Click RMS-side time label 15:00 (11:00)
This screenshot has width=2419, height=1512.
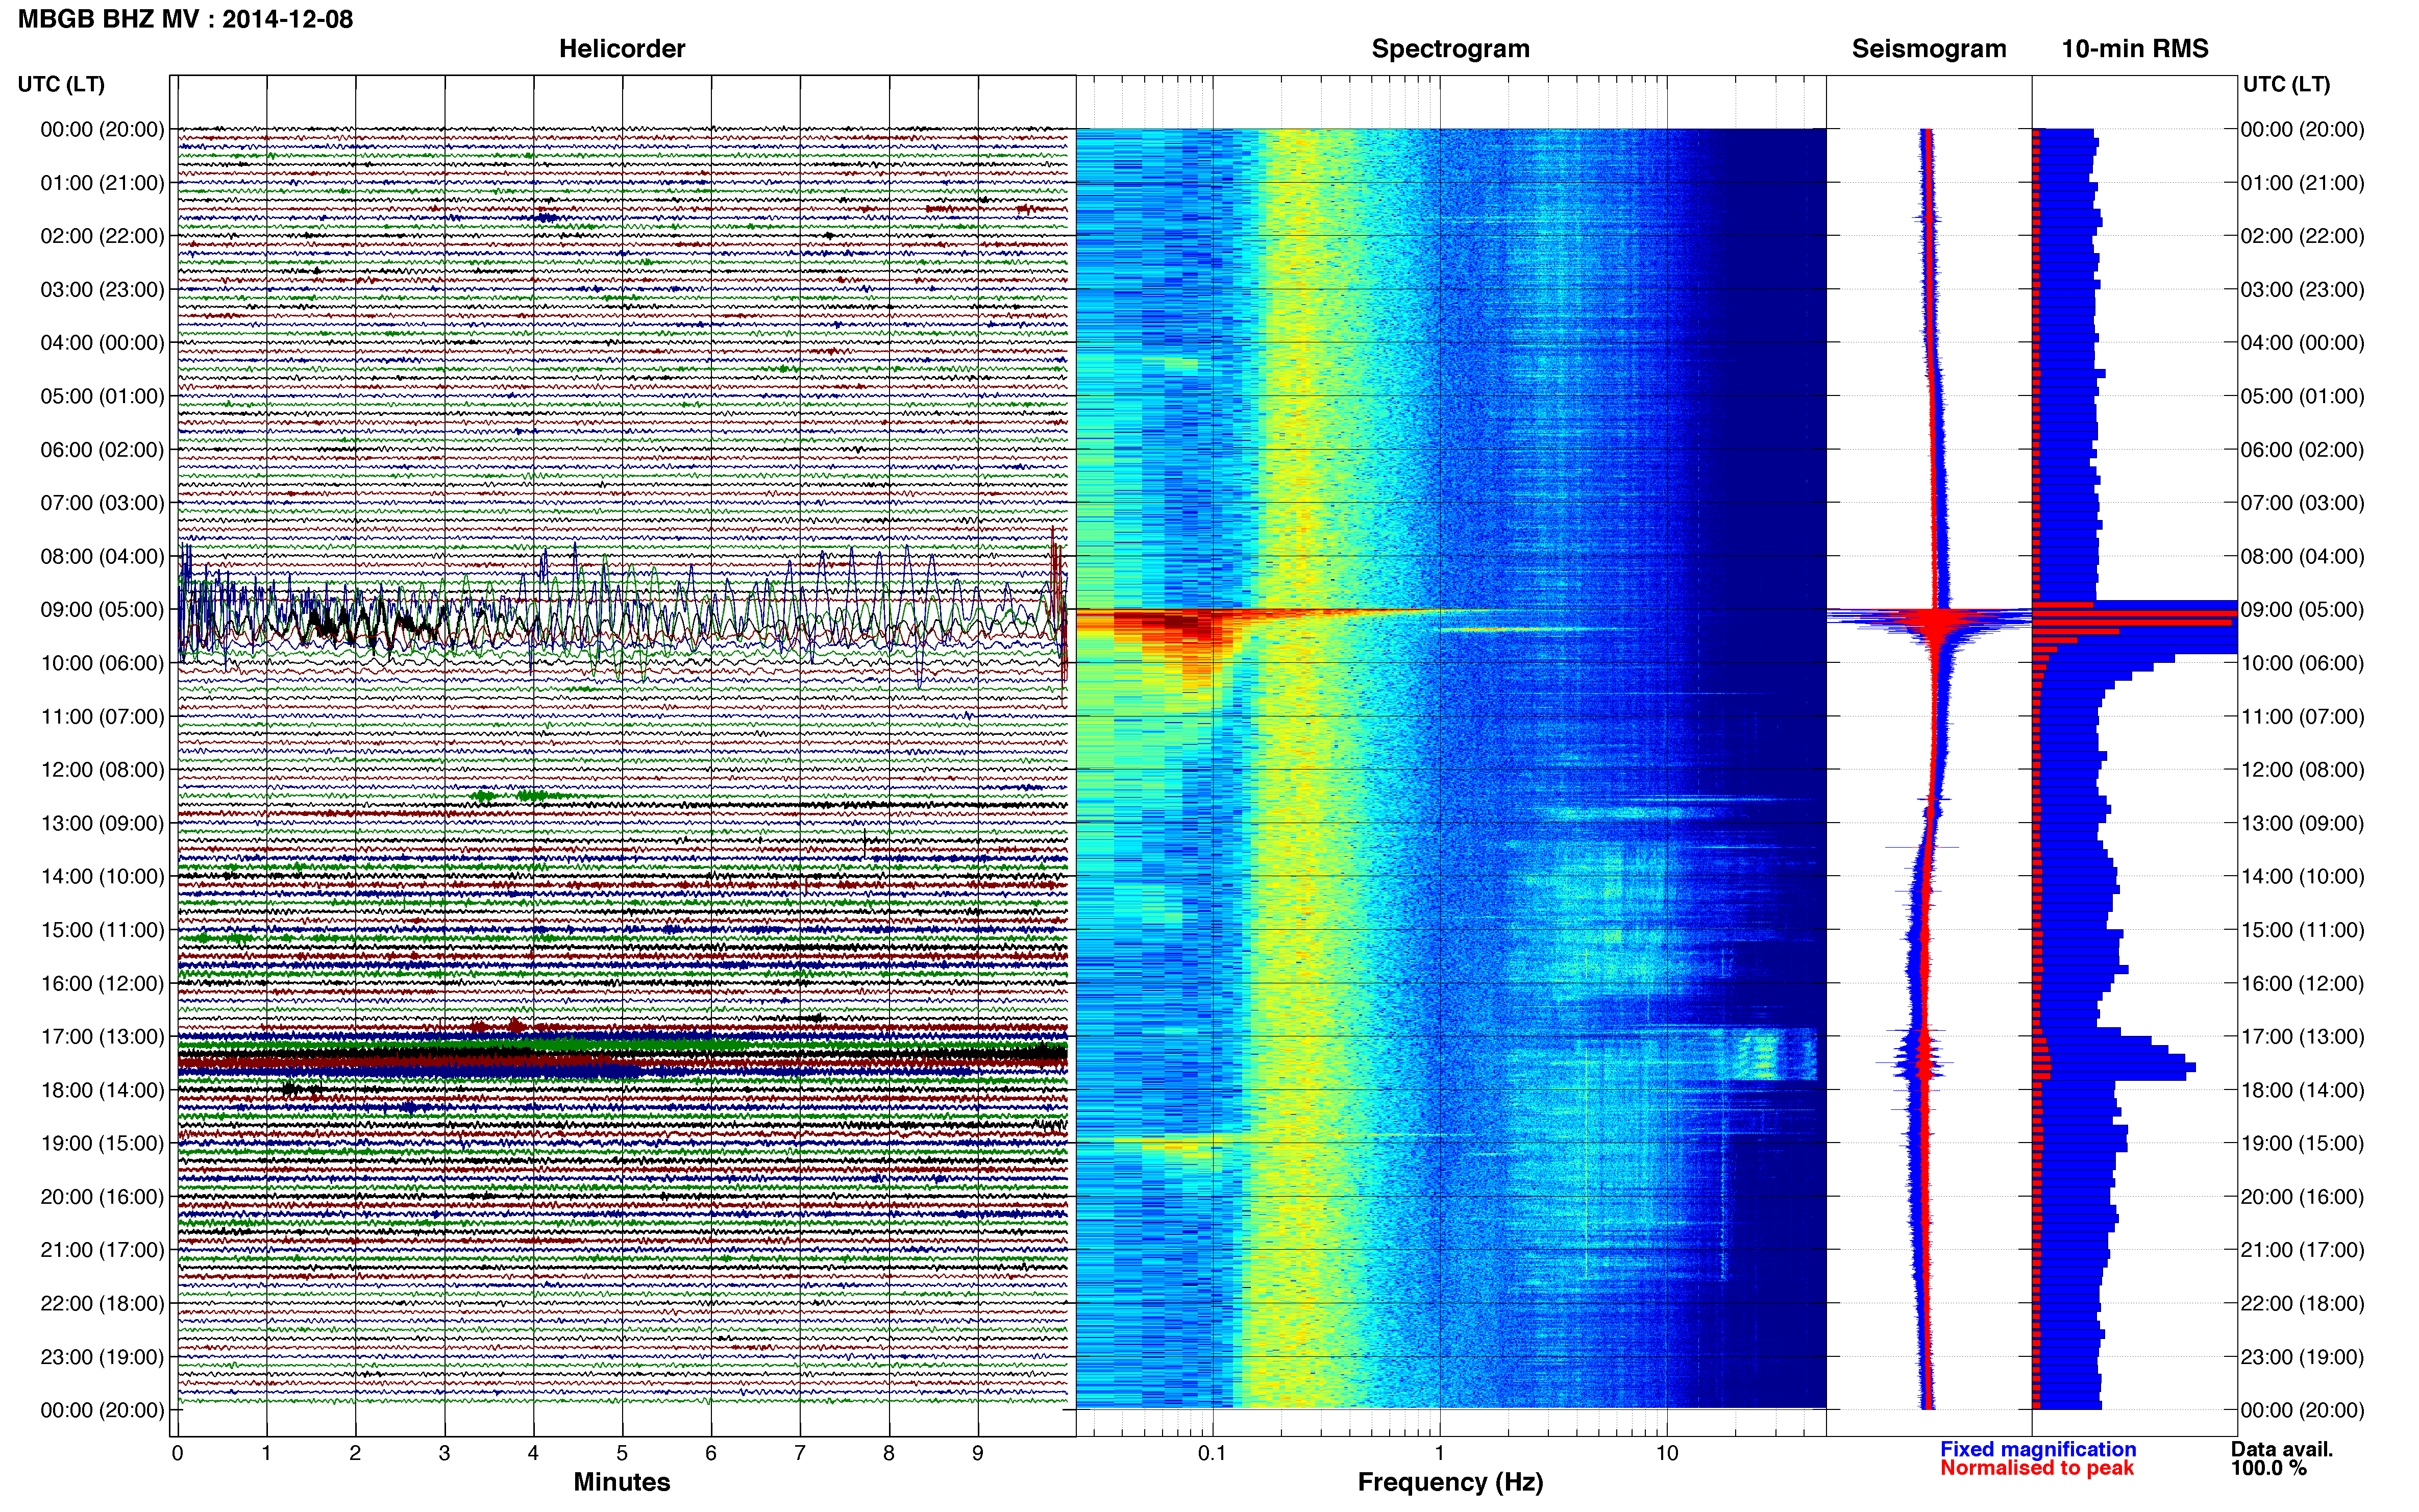2302,929
